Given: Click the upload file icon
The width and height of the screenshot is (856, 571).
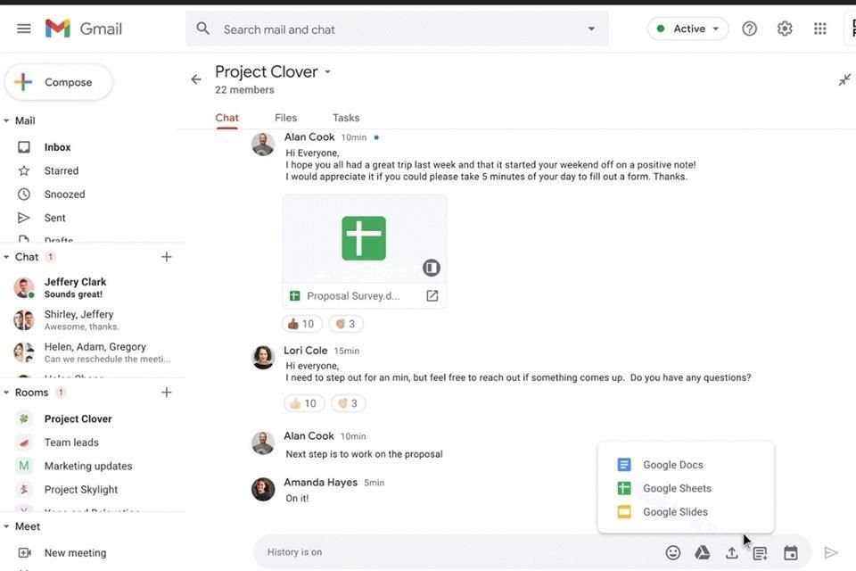Looking at the screenshot, I should (x=731, y=553).
